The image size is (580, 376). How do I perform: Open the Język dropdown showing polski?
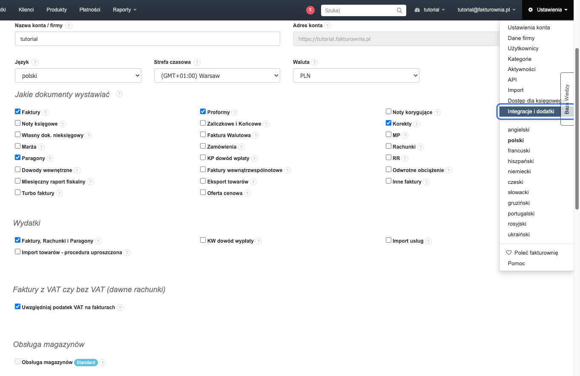pyautogui.click(x=78, y=75)
